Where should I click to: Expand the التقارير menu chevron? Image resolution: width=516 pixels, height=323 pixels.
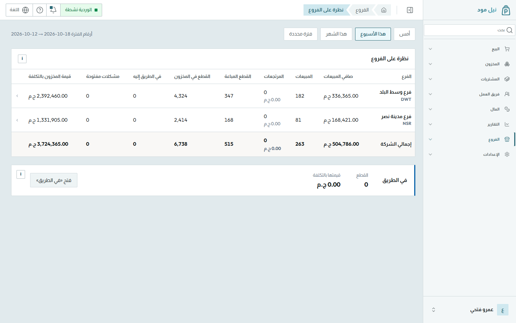[430, 124]
